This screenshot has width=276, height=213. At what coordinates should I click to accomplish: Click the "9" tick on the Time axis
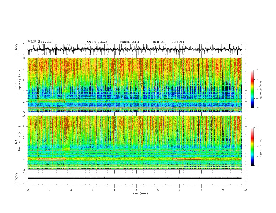tap(223, 190)
